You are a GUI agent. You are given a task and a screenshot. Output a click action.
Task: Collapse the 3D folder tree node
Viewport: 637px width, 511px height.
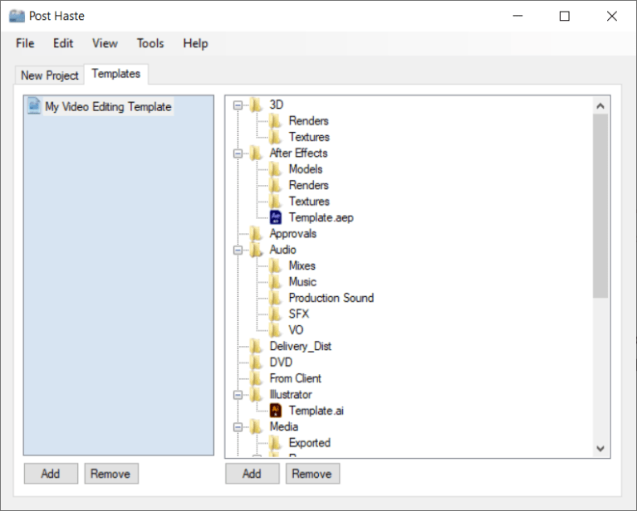[x=238, y=105]
